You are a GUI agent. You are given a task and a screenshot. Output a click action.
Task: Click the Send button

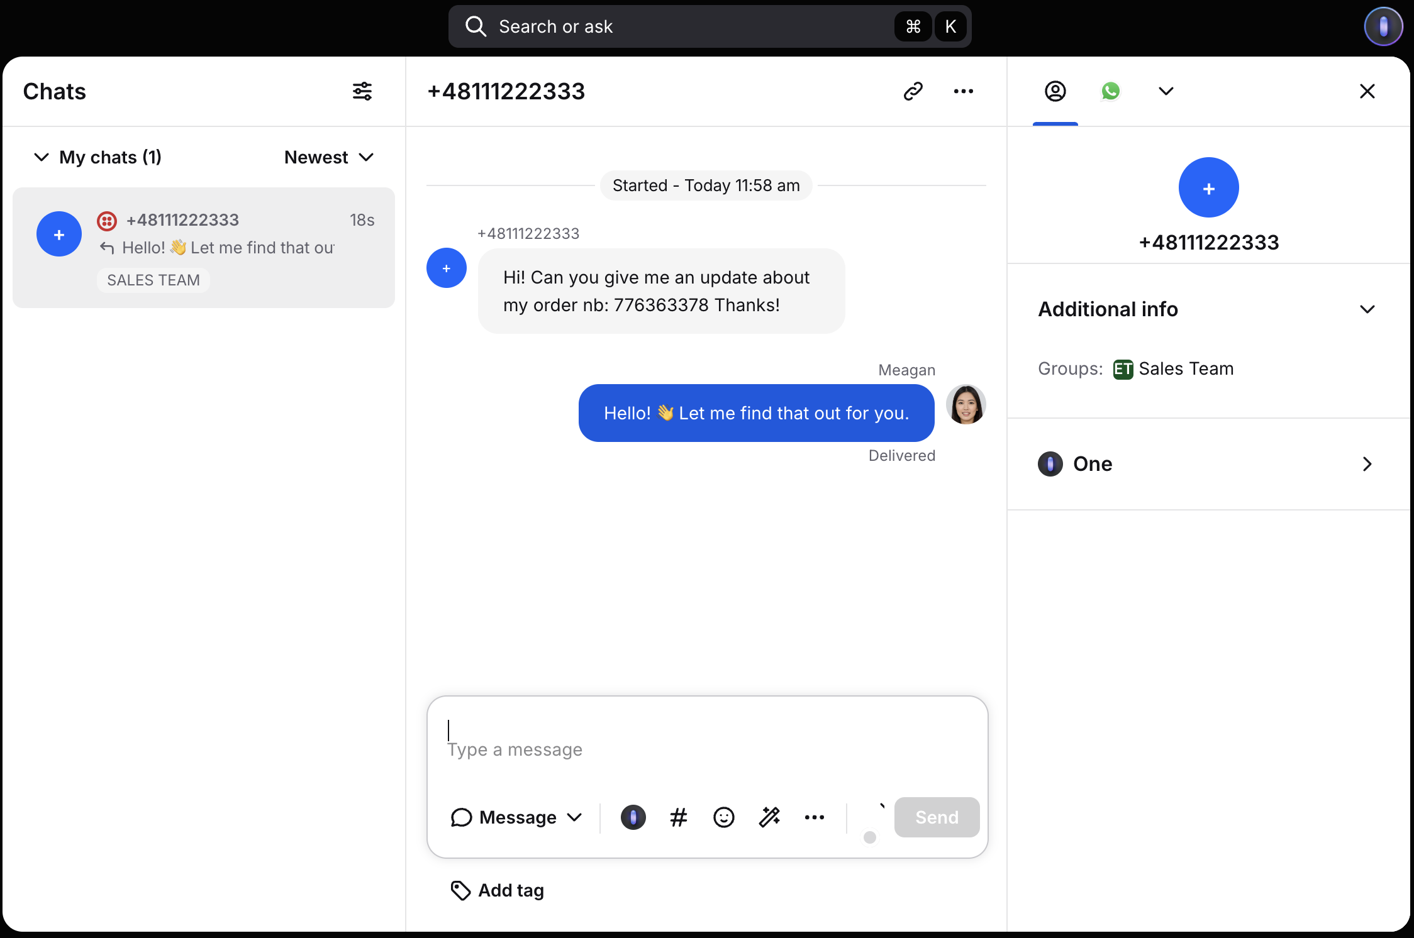(937, 817)
